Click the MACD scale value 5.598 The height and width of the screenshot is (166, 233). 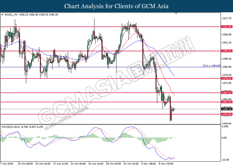225,126
